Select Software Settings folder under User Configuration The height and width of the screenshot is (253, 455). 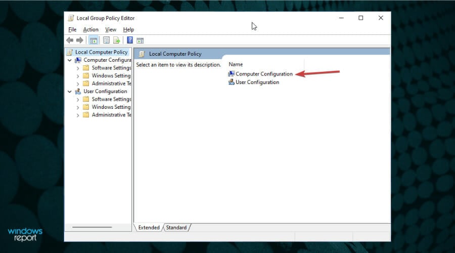[x=111, y=99]
